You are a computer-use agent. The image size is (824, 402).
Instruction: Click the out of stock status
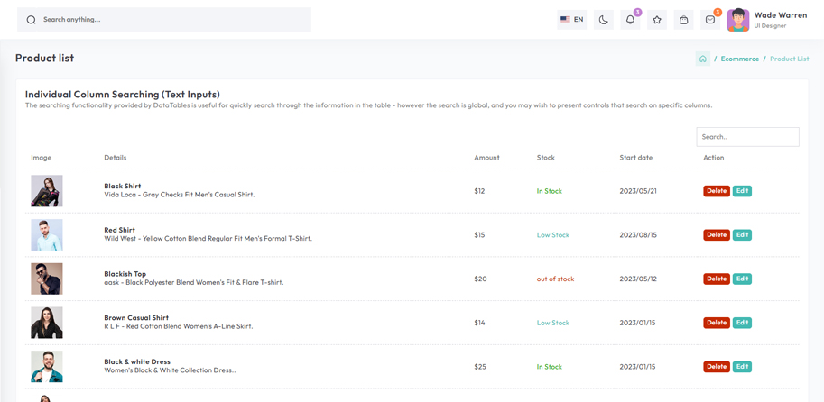click(x=555, y=279)
